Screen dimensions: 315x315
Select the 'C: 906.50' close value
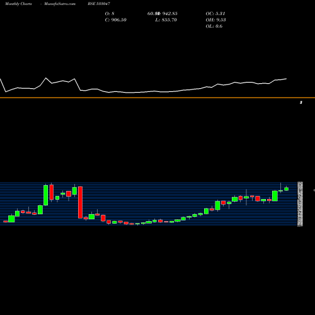tap(116, 20)
